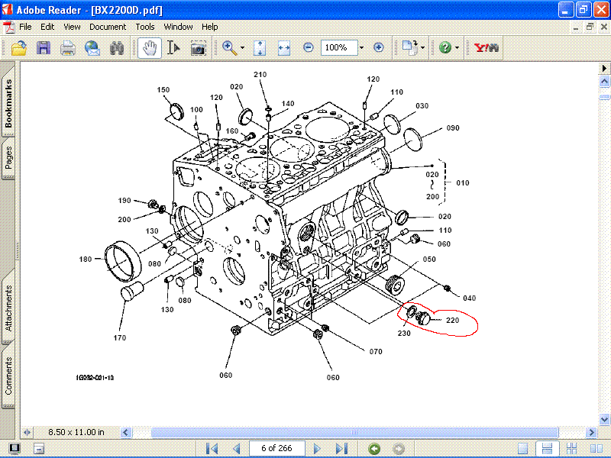Click the Open file folder icon
The height and width of the screenshot is (458, 611).
pos(18,48)
